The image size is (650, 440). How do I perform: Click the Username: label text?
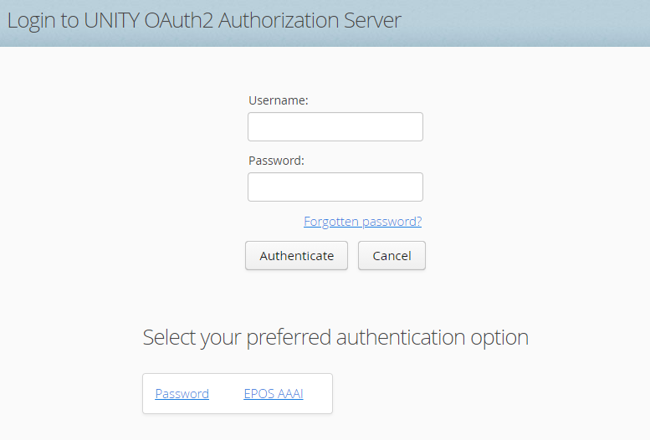click(279, 100)
